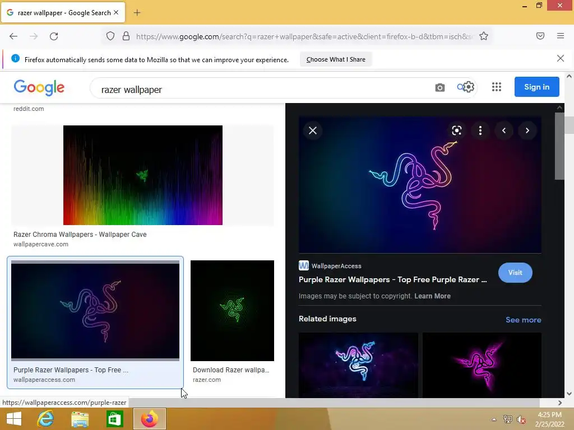
Task: Bookmark this page with the star icon
Action: [484, 36]
